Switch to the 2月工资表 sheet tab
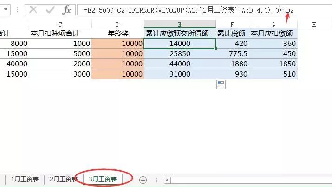332x187 pixels. tap(63, 180)
